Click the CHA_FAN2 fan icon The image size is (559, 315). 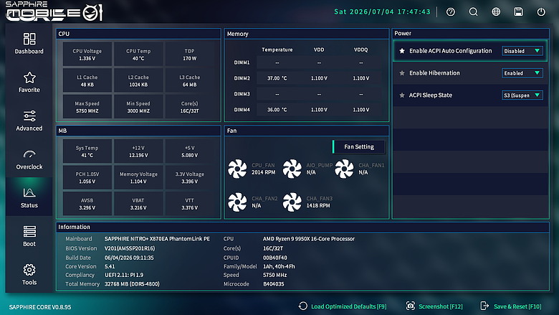point(237,202)
